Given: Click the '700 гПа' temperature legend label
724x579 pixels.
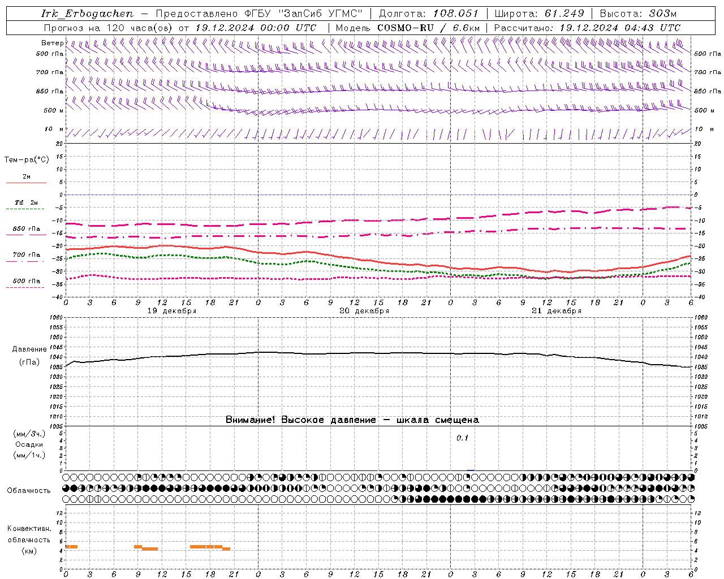Looking at the screenshot, I should click(27, 255).
